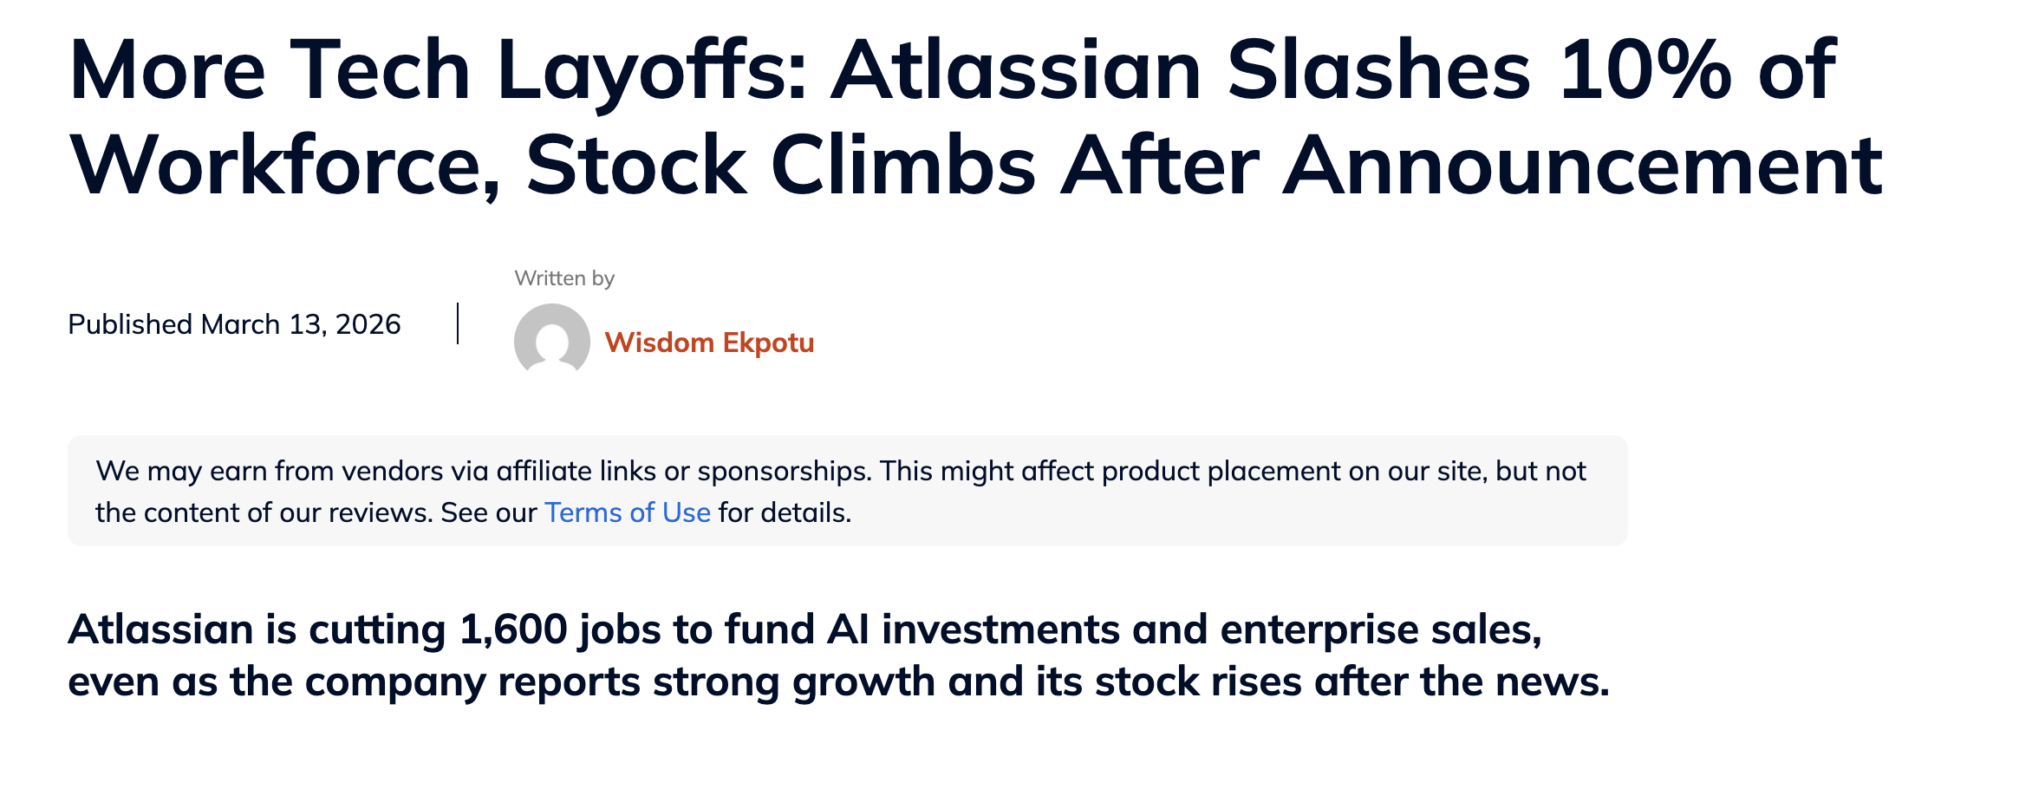Click '10%' in the headline
2032x789 pixels.
coord(1644,69)
